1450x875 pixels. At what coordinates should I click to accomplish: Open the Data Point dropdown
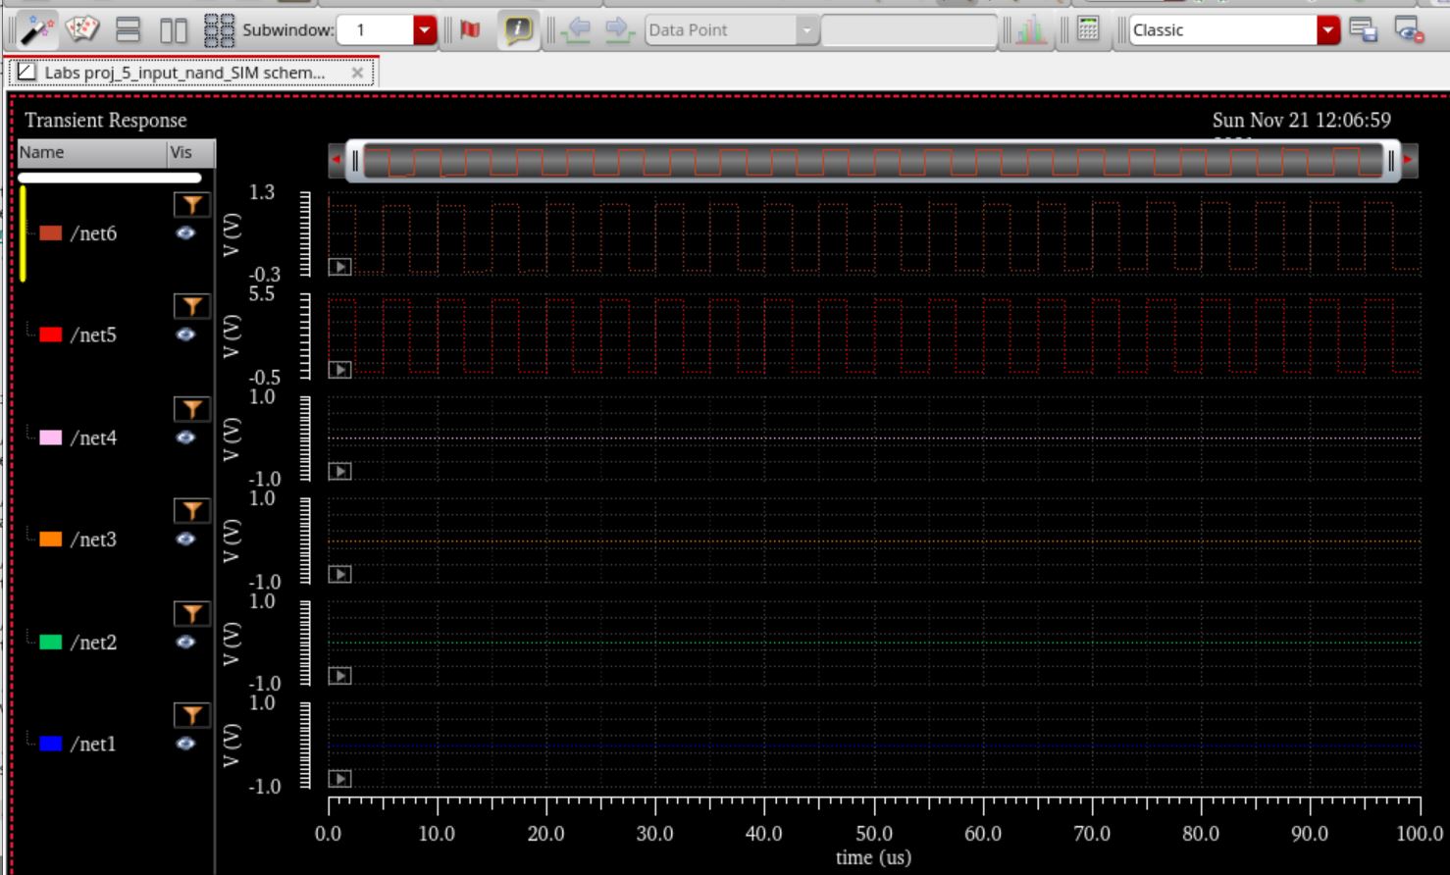(806, 30)
